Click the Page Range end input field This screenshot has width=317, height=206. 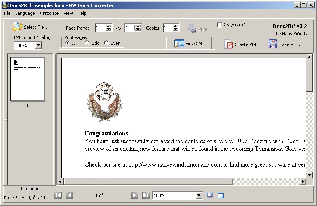pos(129,28)
